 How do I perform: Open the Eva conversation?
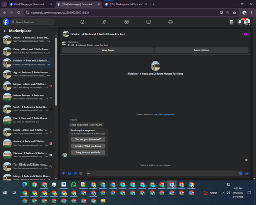coord(27,120)
